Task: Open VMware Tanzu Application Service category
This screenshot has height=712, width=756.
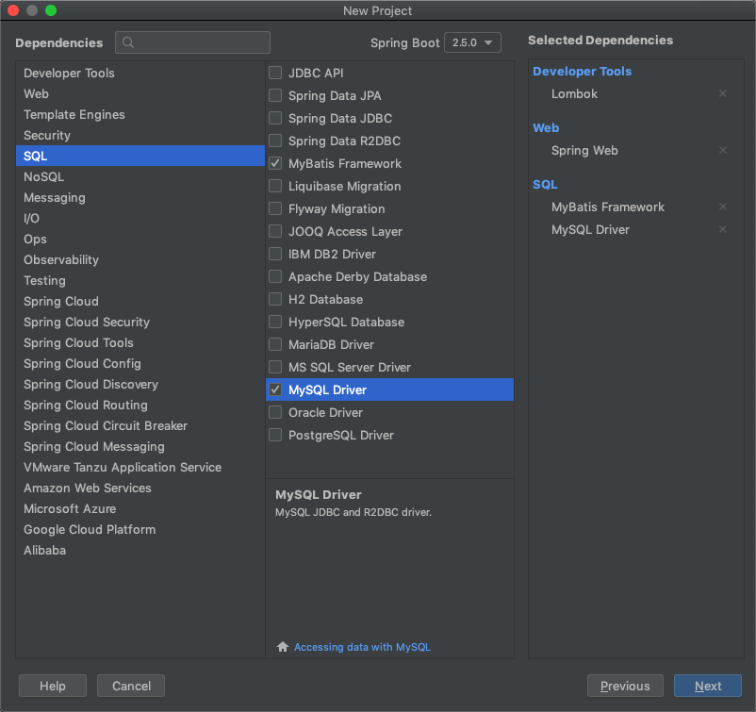Action: tap(140, 467)
